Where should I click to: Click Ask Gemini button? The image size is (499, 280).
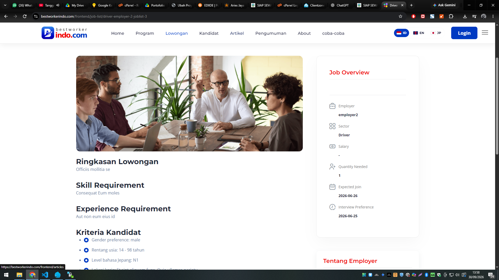pos(444,5)
